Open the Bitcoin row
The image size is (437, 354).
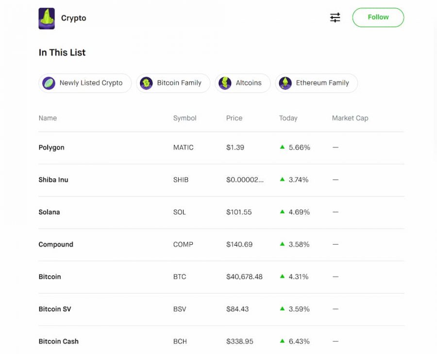pos(221,277)
